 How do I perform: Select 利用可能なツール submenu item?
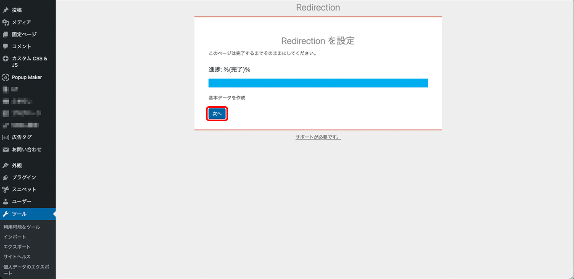pyautogui.click(x=21, y=227)
